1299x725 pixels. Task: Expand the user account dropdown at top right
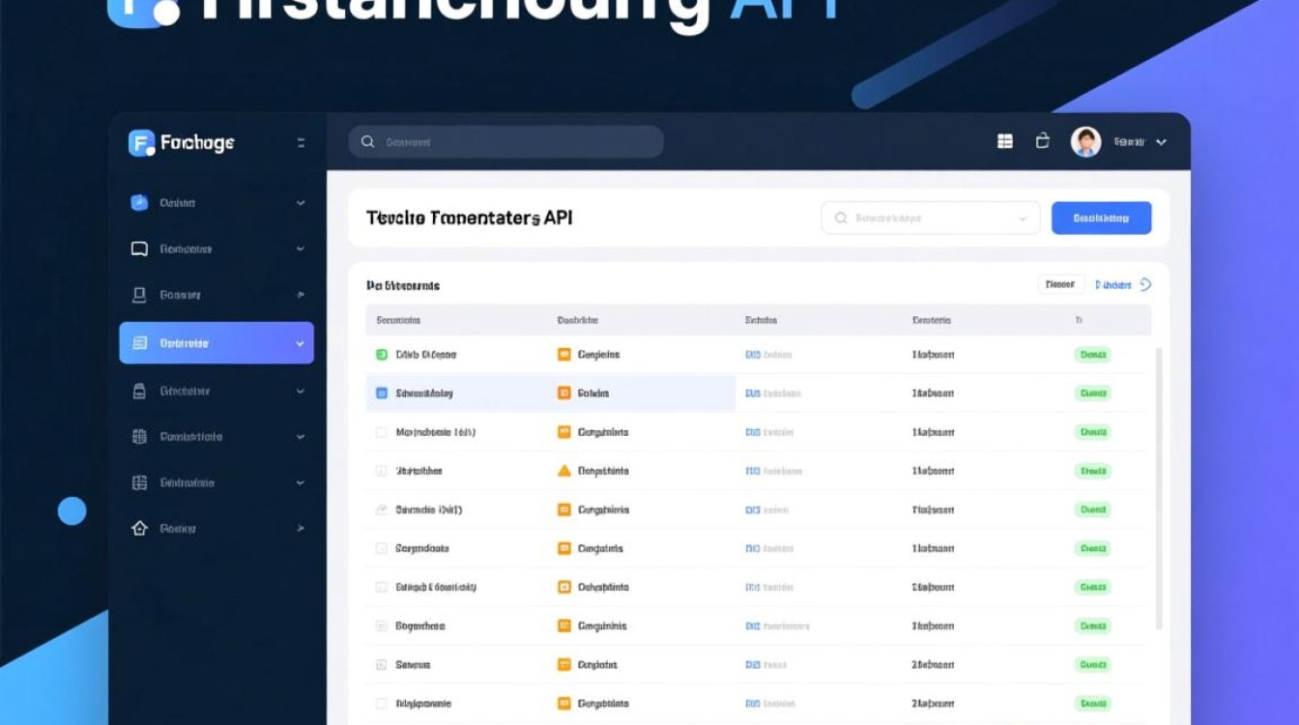[1161, 142]
